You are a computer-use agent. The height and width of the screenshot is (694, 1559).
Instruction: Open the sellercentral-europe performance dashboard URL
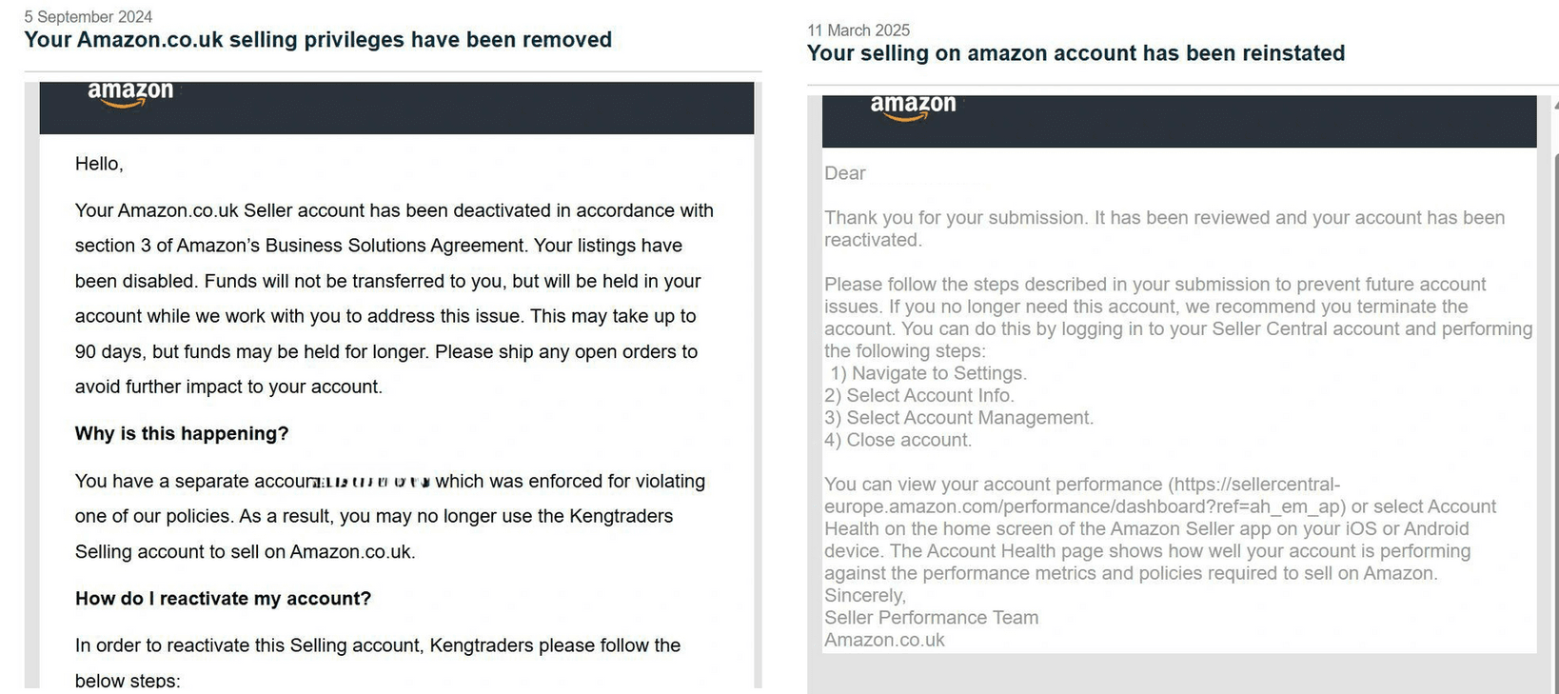[x=1085, y=495]
